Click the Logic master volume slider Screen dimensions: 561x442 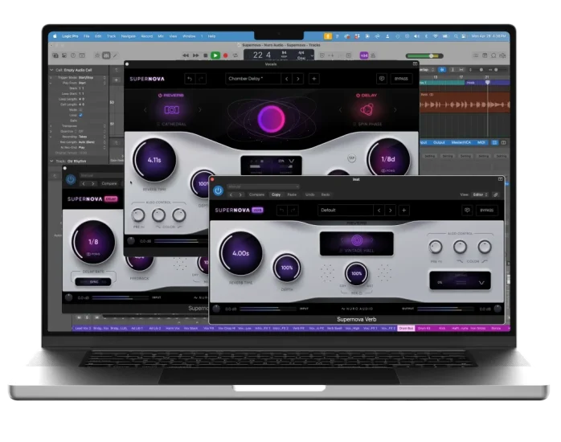point(424,55)
